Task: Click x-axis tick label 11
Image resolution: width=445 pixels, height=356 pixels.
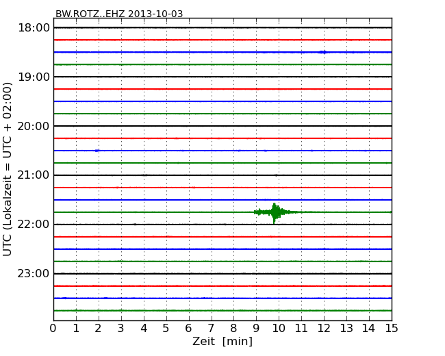Action: [x=301, y=329]
